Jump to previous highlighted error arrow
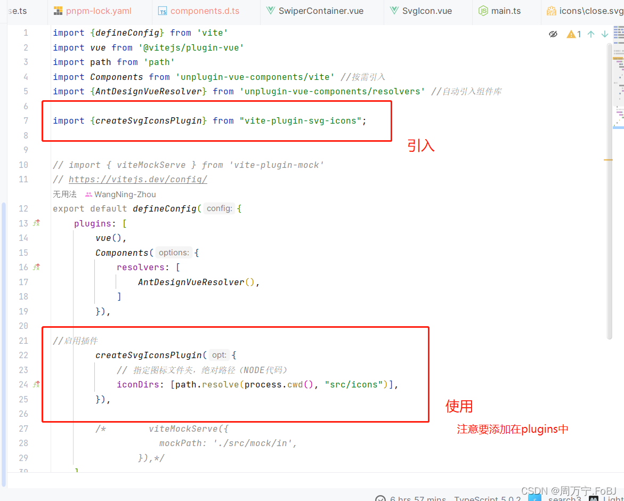Screen dimensions: 624x501 click(591, 34)
